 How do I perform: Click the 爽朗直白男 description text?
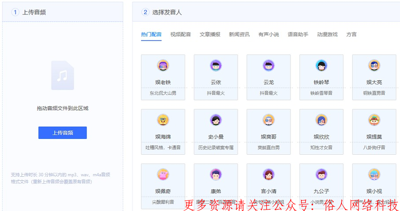click(268, 148)
